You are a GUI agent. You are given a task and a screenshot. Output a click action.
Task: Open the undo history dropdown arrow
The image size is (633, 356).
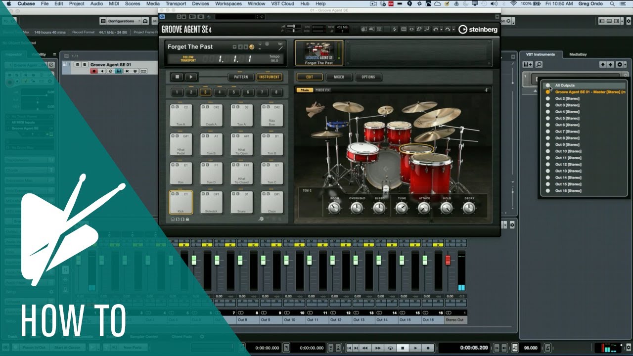click(441, 30)
